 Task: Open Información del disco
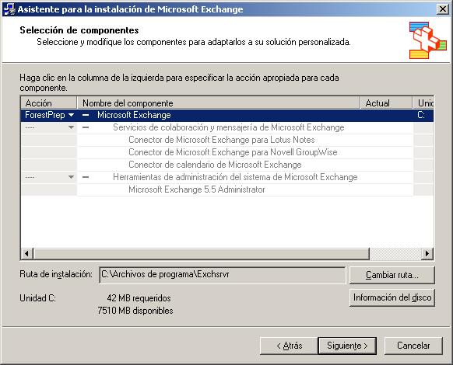point(392,297)
